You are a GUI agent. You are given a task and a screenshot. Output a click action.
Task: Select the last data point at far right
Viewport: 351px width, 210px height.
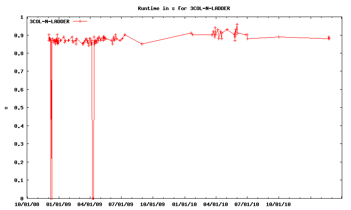pyautogui.click(x=329, y=38)
